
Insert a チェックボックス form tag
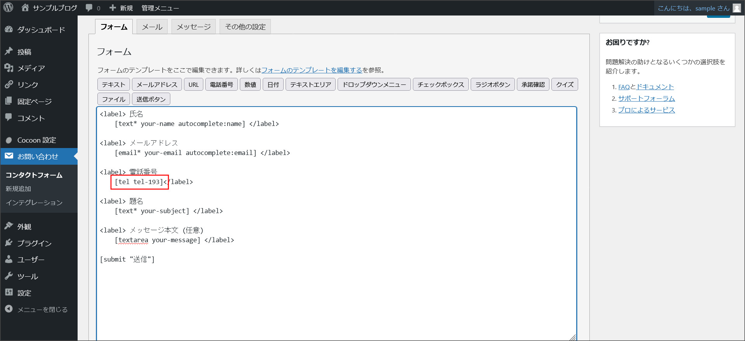coord(440,84)
